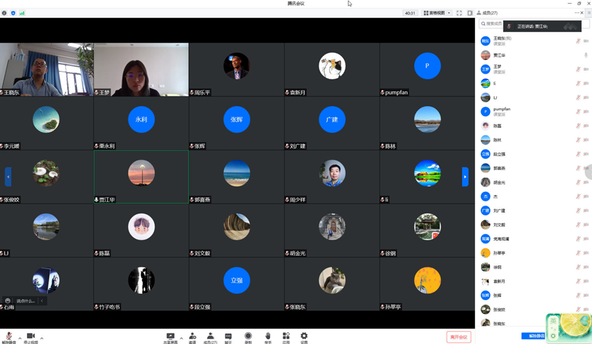Toggle the members side panel layout icon
592x344 pixels.
(x=470, y=13)
